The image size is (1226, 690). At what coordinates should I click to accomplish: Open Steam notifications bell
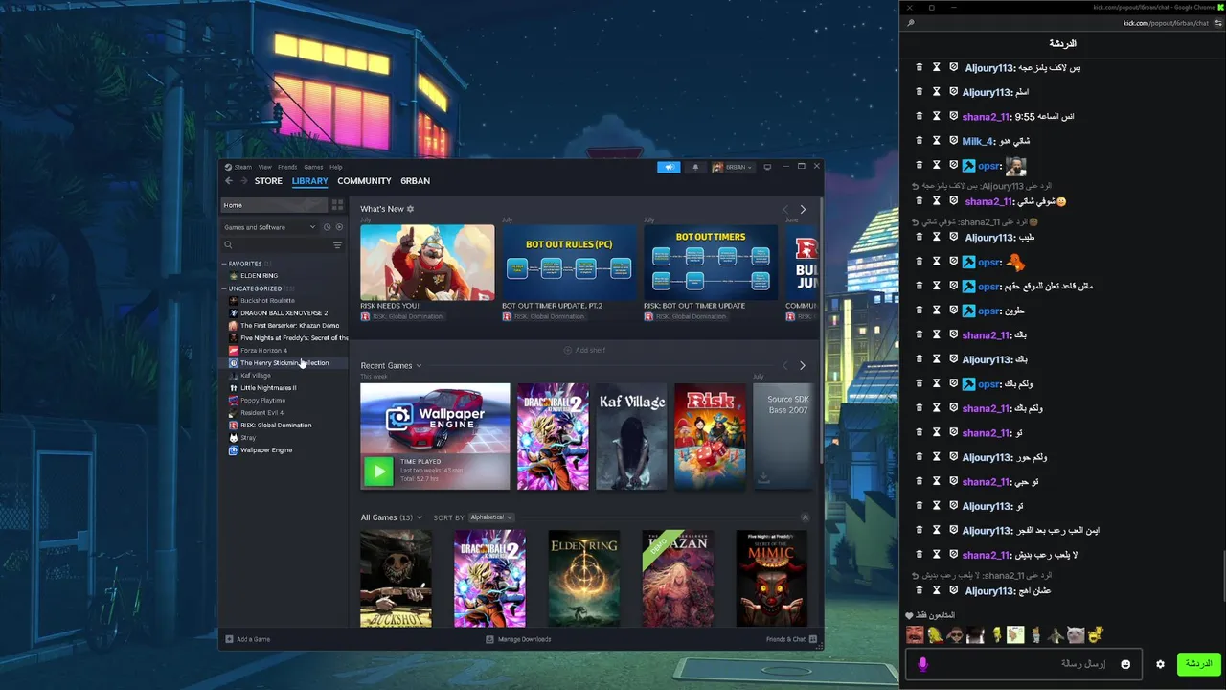pos(695,167)
